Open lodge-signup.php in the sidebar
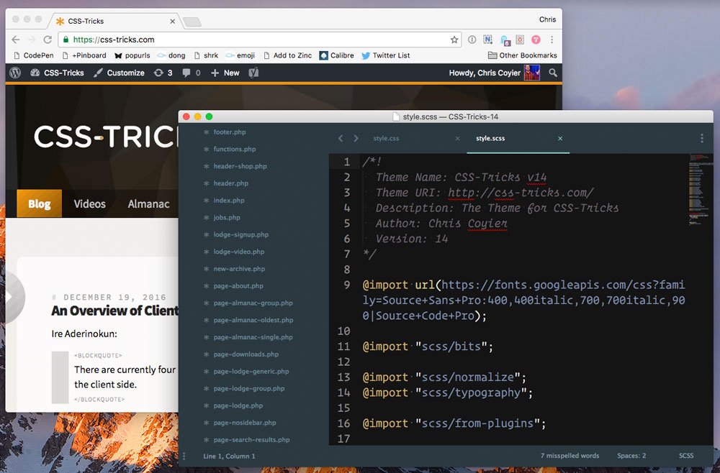The height and width of the screenshot is (473, 720). click(241, 234)
